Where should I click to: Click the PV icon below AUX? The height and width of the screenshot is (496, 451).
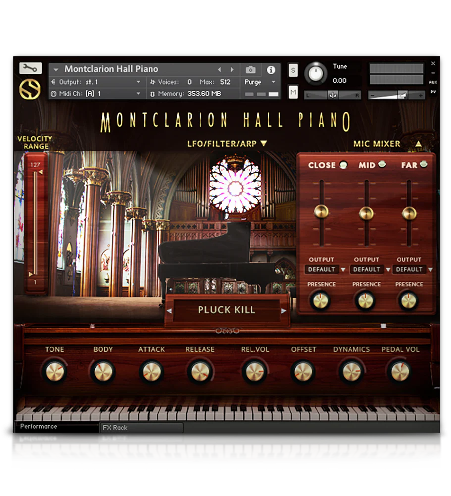(x=434, y=93)
